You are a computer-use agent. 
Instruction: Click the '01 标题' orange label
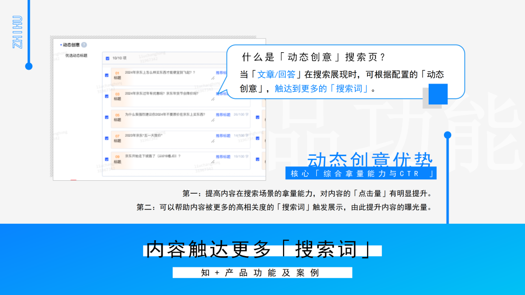click(117, 76)
